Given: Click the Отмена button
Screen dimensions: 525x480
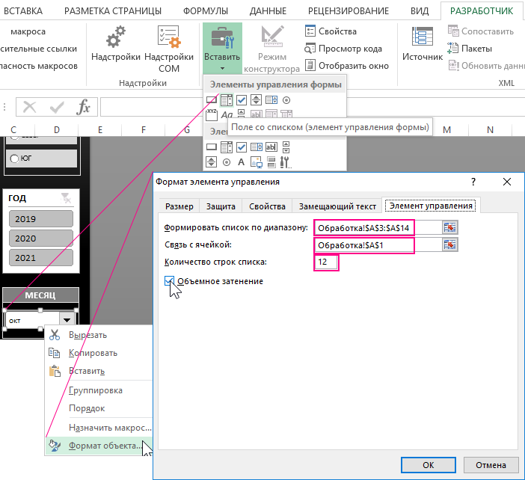Looking at the screenshot, I should click(491, 464).
